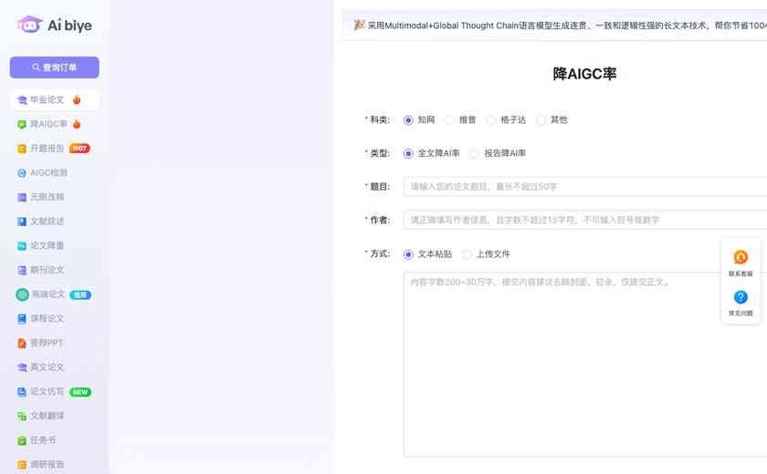Click the 查询订单 search button
767x474 pixels.
pos(54,67)
